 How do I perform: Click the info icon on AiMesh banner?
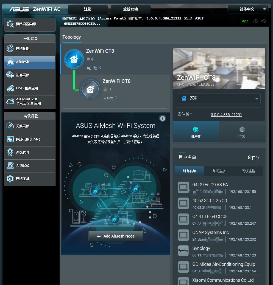coord(163,118)
